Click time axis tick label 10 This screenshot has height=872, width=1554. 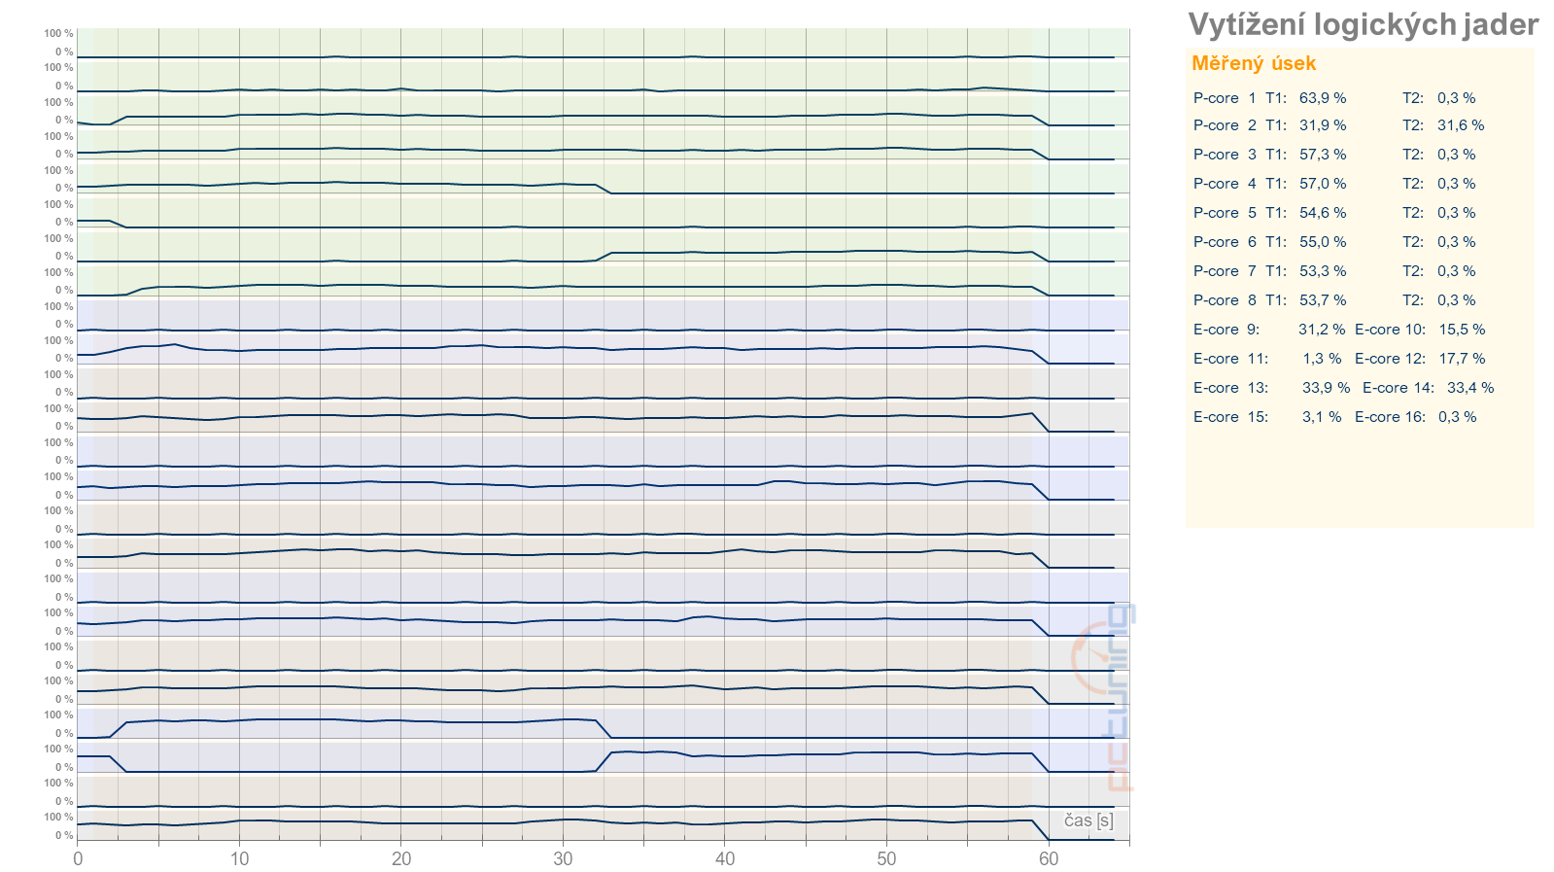coord(239,858)
